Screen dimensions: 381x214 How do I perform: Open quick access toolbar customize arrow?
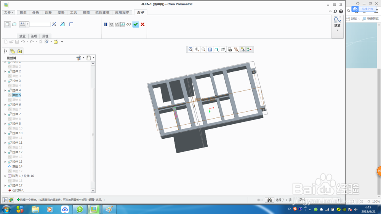[62, 42]
